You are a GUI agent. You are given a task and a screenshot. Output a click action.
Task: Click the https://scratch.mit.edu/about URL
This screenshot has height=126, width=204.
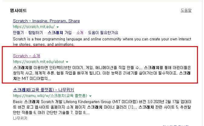pos(38,61)
